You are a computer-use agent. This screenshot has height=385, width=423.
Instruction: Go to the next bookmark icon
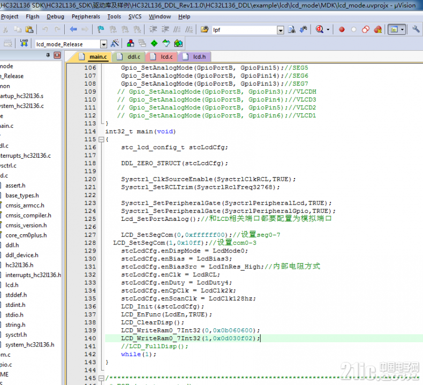pos(125,29)
